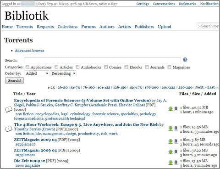
Task: Download The 4-Hour Workweek torrent
Action: pyautogui.click(x=170, y=128)
